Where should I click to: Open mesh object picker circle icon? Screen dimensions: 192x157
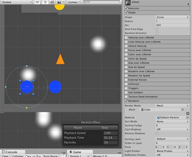tap(183, 110)
